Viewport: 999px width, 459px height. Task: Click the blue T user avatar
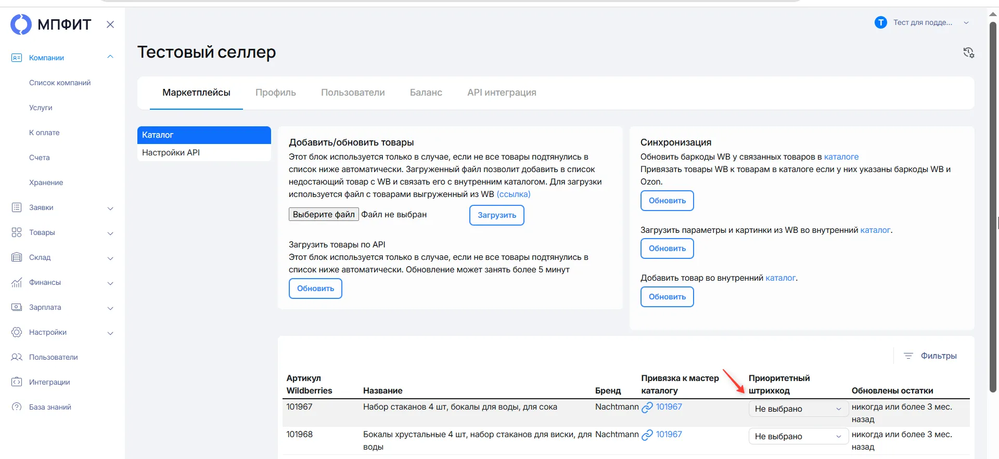(880, 22)
